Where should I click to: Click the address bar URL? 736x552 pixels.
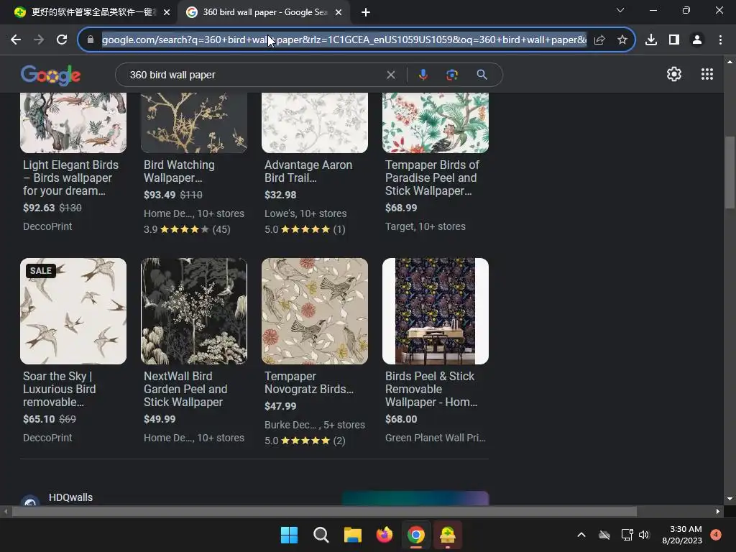pyautogui.click(x=344, y=40)
